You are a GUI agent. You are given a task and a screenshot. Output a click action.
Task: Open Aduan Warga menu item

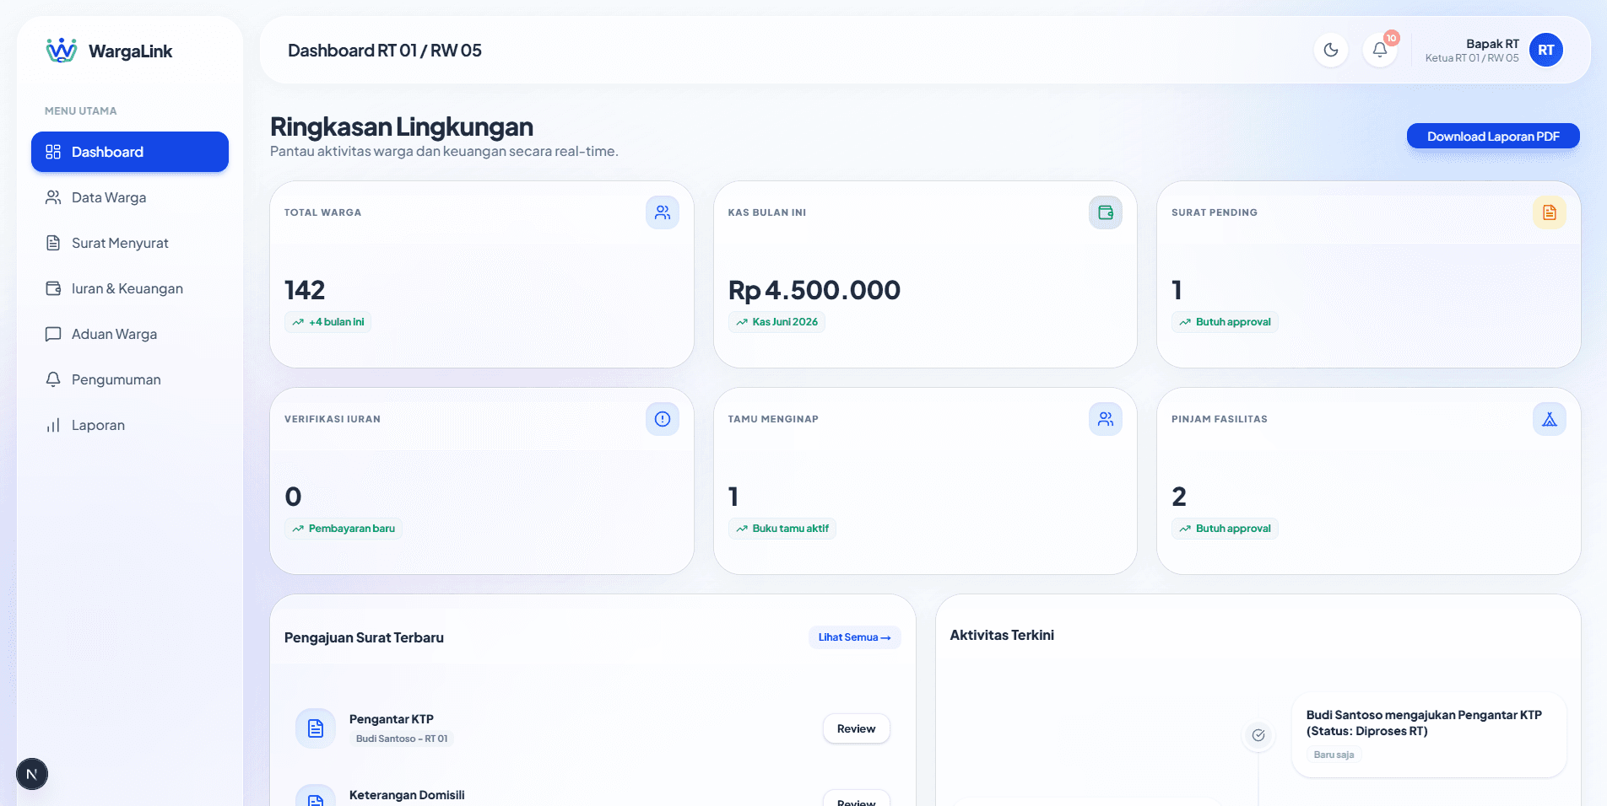tap(130, 334)
